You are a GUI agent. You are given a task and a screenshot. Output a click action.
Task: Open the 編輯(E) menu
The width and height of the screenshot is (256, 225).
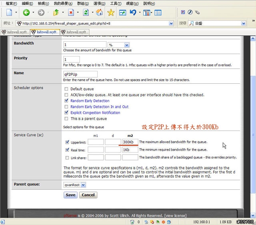[27, 4]
